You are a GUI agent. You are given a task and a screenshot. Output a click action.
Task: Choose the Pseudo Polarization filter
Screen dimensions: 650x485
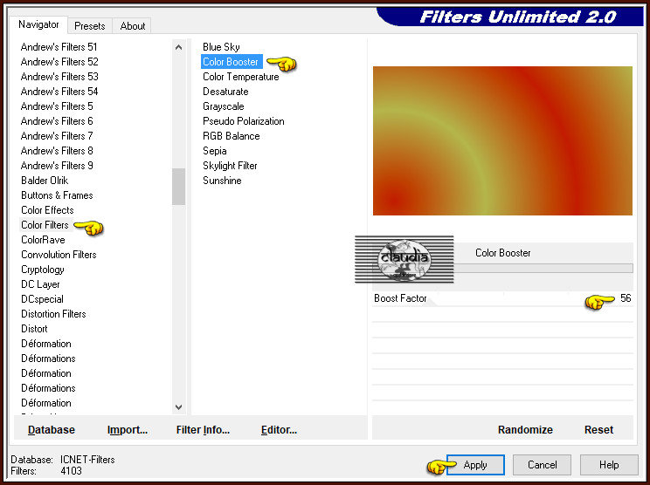(244, 121)
